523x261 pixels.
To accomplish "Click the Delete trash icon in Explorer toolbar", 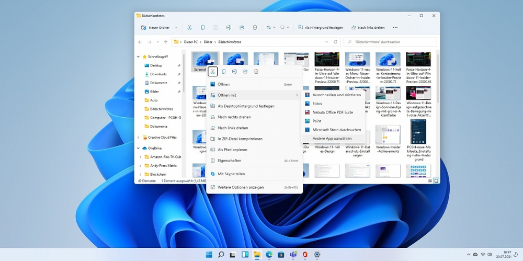I will (x=255, y=27).
